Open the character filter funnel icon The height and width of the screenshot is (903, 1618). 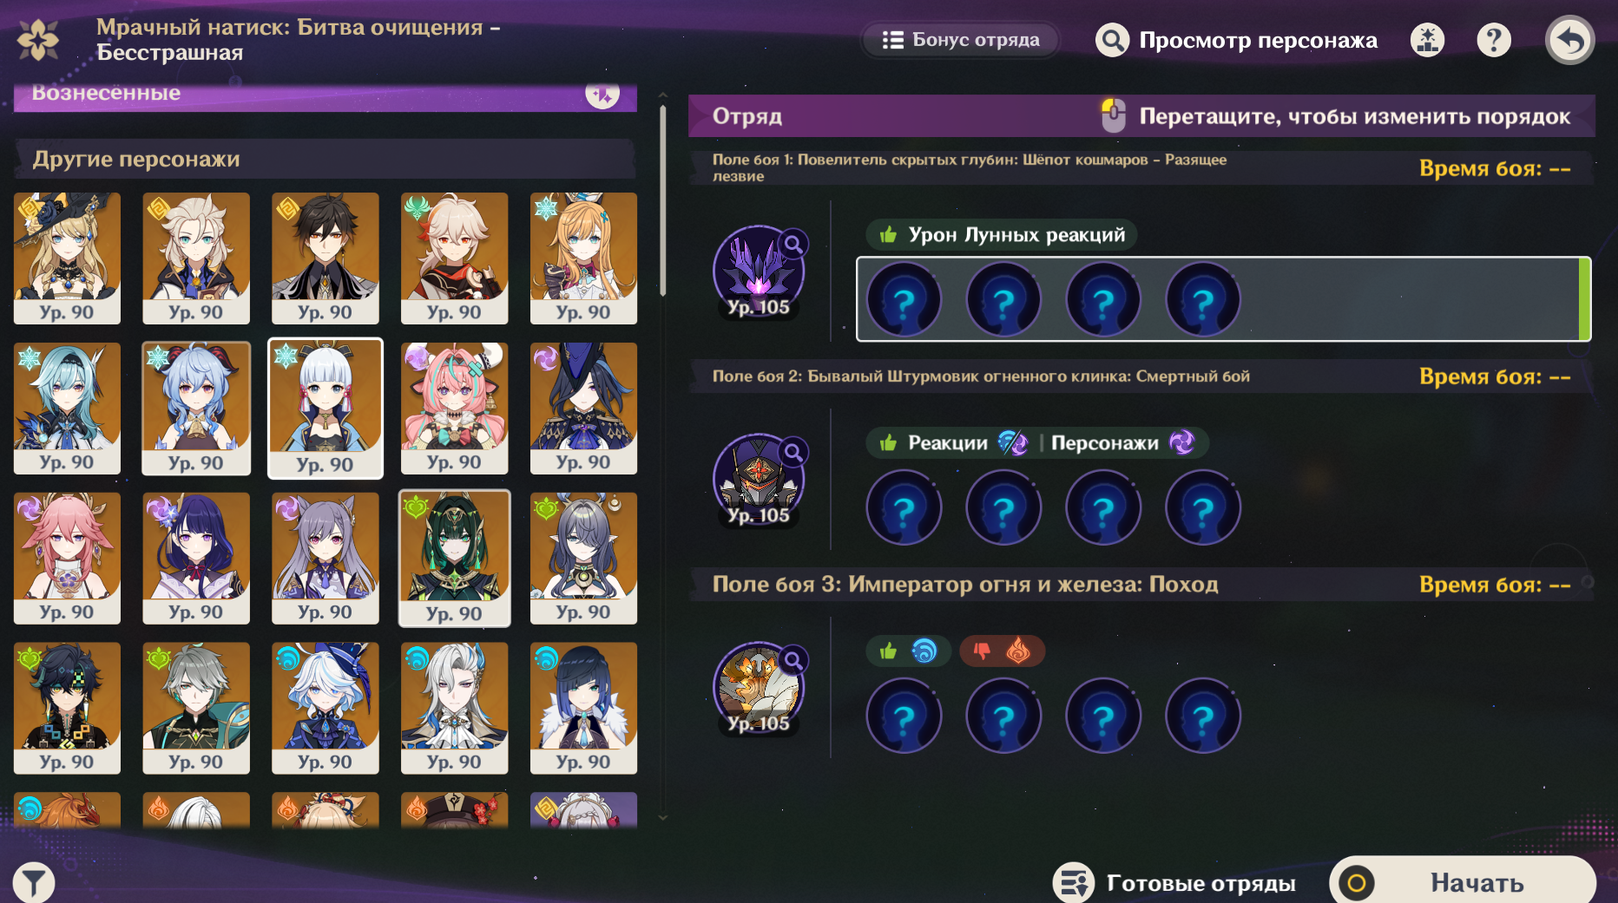(34, 883)
